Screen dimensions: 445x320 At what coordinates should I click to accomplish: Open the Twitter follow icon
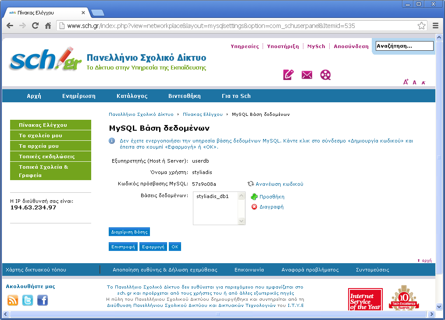(x=28, y=300)
